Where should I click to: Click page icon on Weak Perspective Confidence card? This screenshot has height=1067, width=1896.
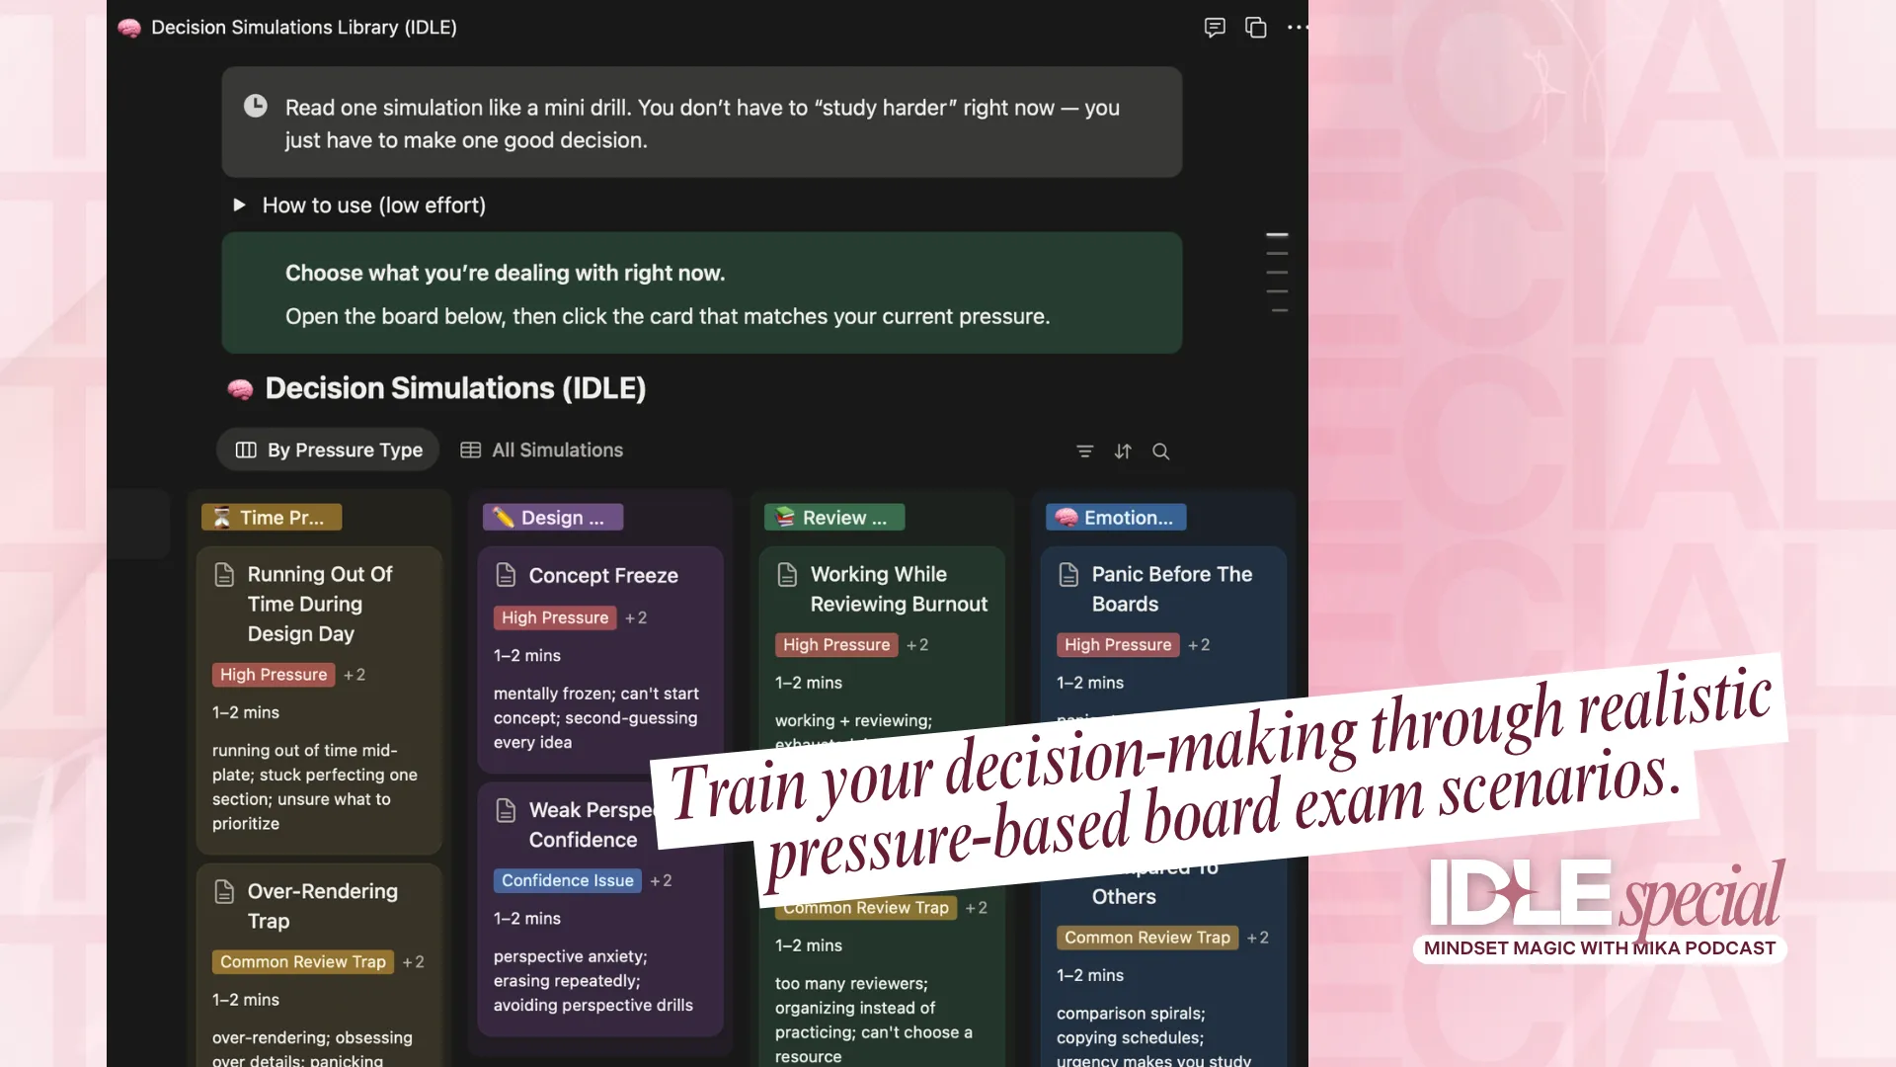point(506,811)
